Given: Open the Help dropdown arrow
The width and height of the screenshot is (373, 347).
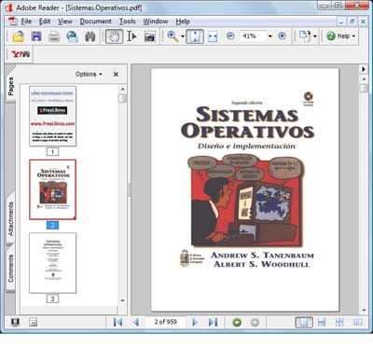Looking at the screenshot, I should click(353, 36).
